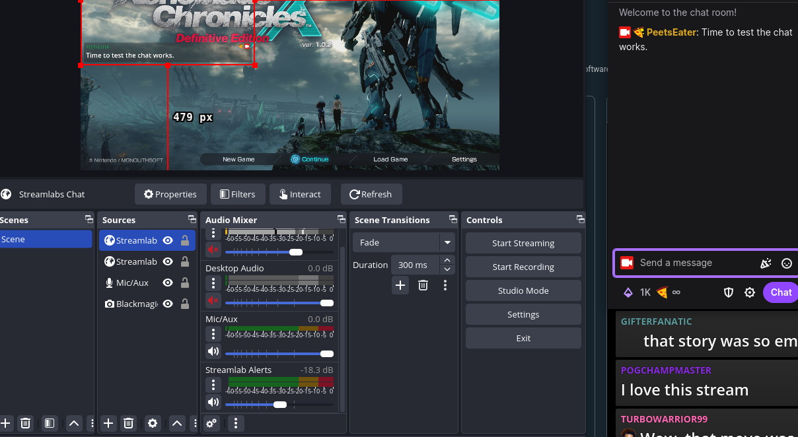The height and width of the screenshot is (437, 798).
Task: Mute the Mic/Aux mixer channel
Action: [x=213, y=351]
